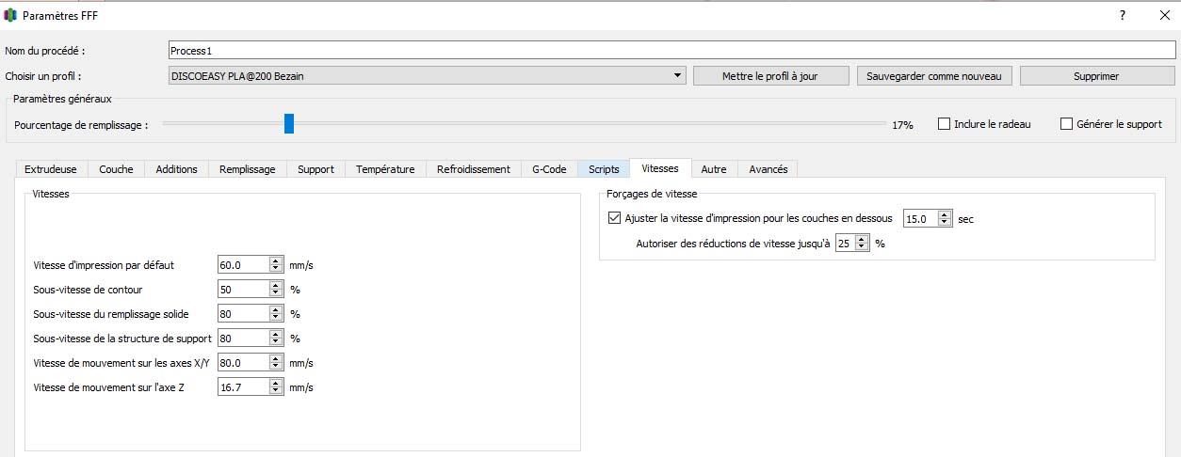
Task: Click the Vitesse d'impression par défaut spinner arrows
Action: coord(276,265)
